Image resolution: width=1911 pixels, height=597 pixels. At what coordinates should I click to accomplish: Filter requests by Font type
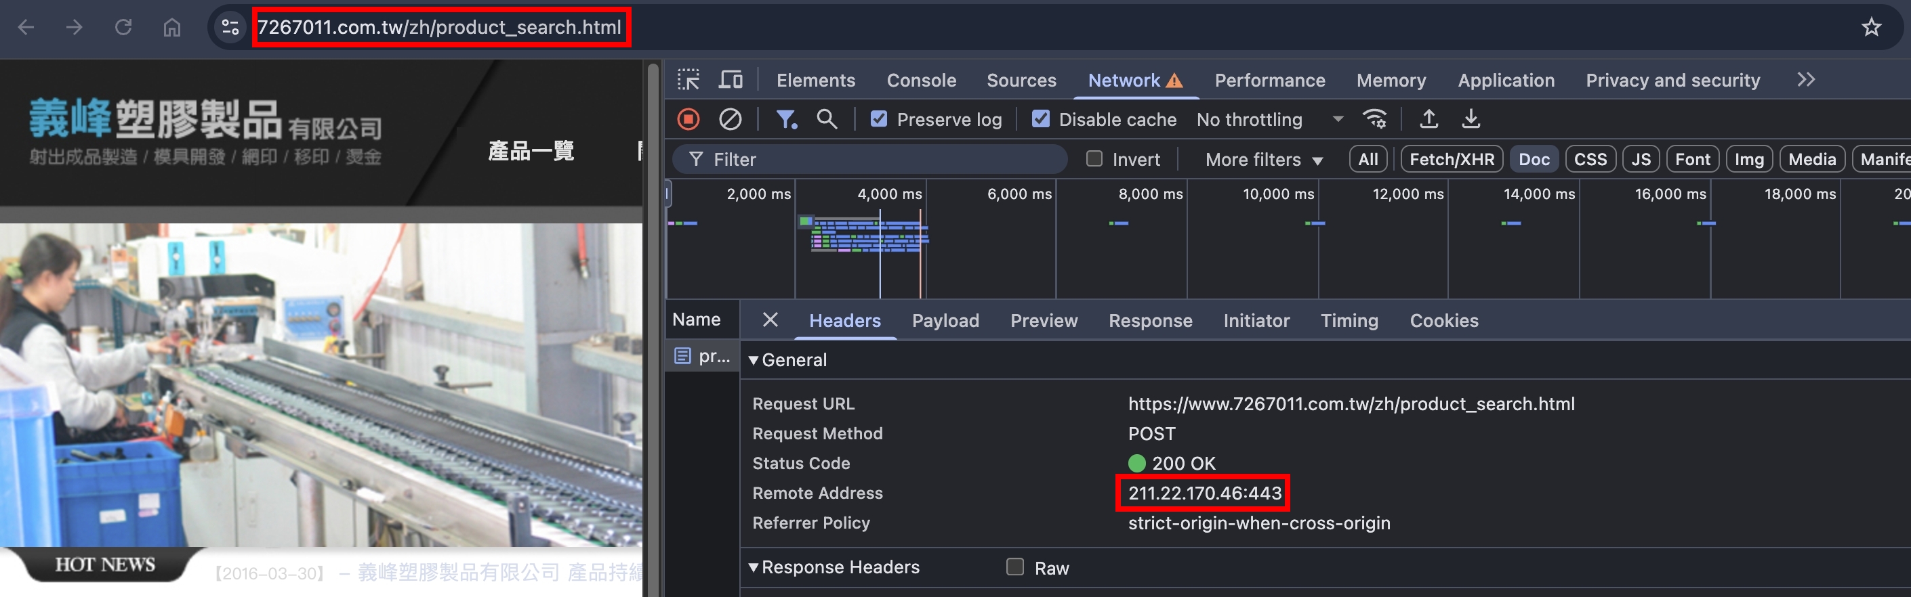pos(1693,159)
